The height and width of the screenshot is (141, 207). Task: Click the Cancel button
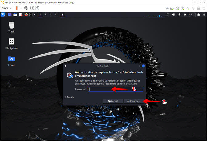pos(113,101)
